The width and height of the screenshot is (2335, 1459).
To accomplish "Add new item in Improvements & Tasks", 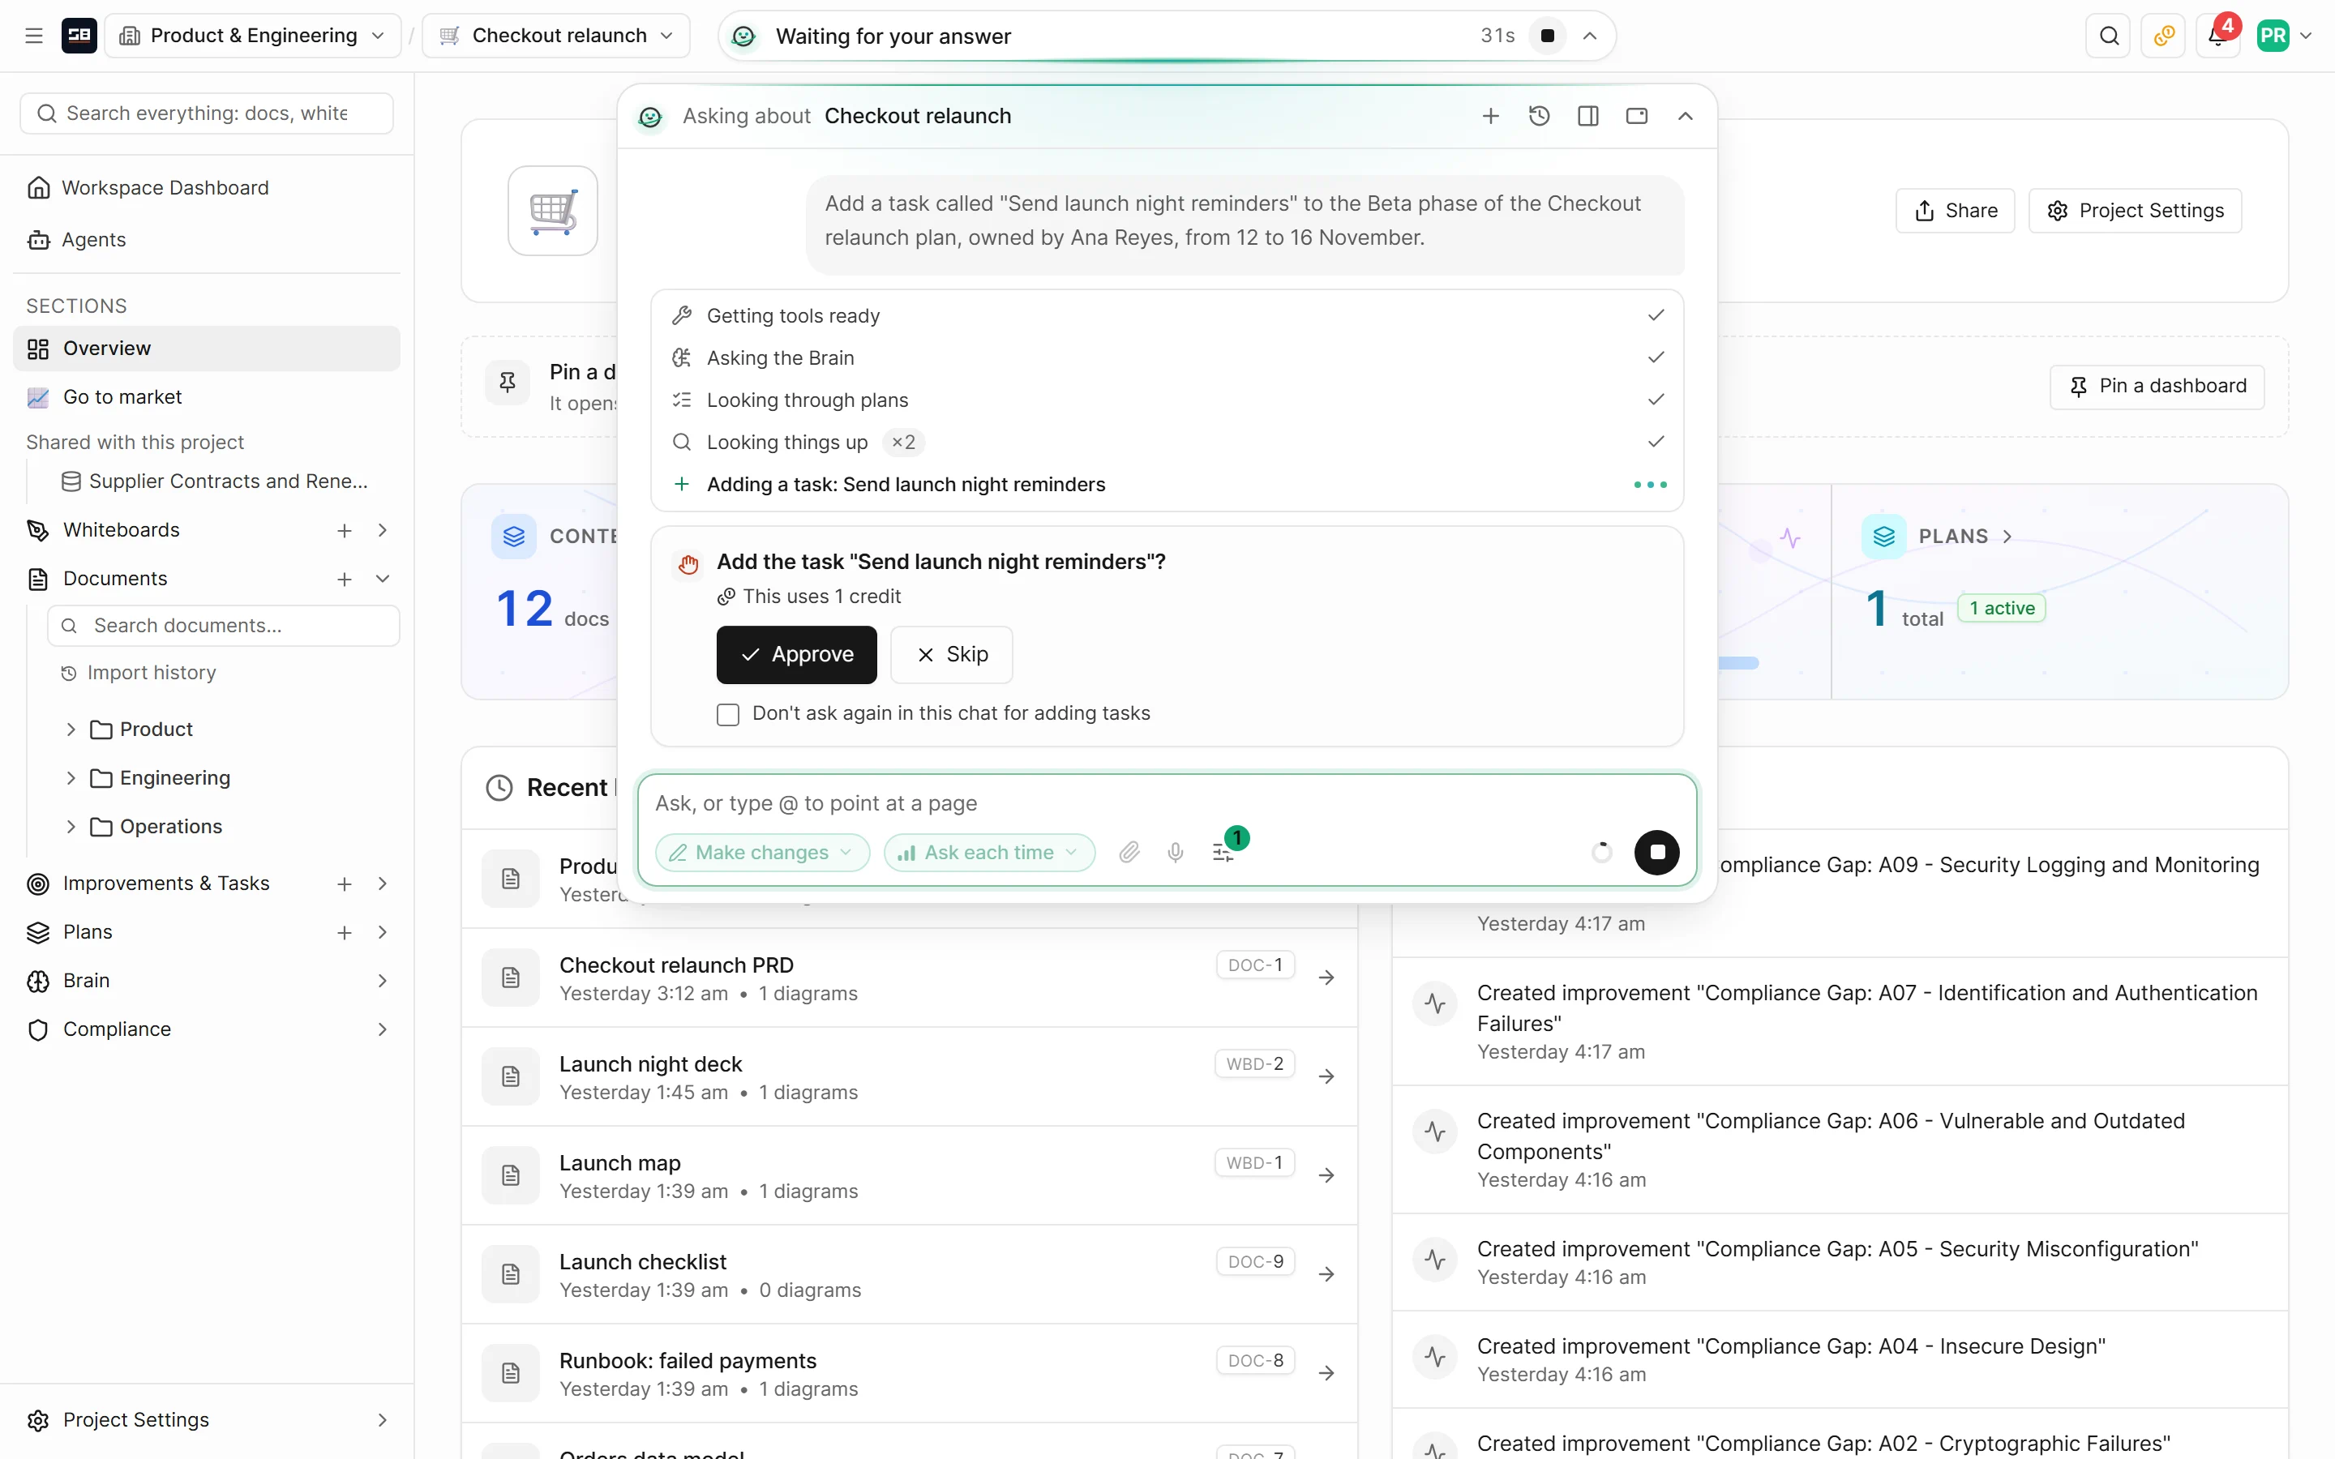I will [345, 884].
